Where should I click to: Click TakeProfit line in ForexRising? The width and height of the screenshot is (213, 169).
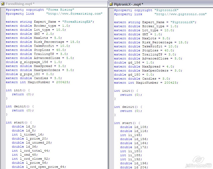point(38,46)
